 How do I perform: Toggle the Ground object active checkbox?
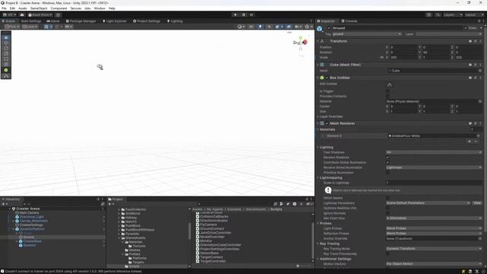click(x=329, y=28)
